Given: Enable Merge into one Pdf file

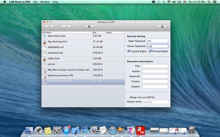Looking at the screenshot, I should [x=128, y=97].
